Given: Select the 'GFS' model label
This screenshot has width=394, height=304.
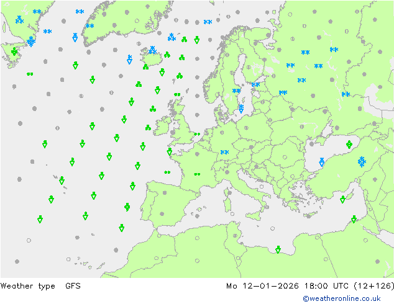Looking at the screenshot, I should point(73,285).
